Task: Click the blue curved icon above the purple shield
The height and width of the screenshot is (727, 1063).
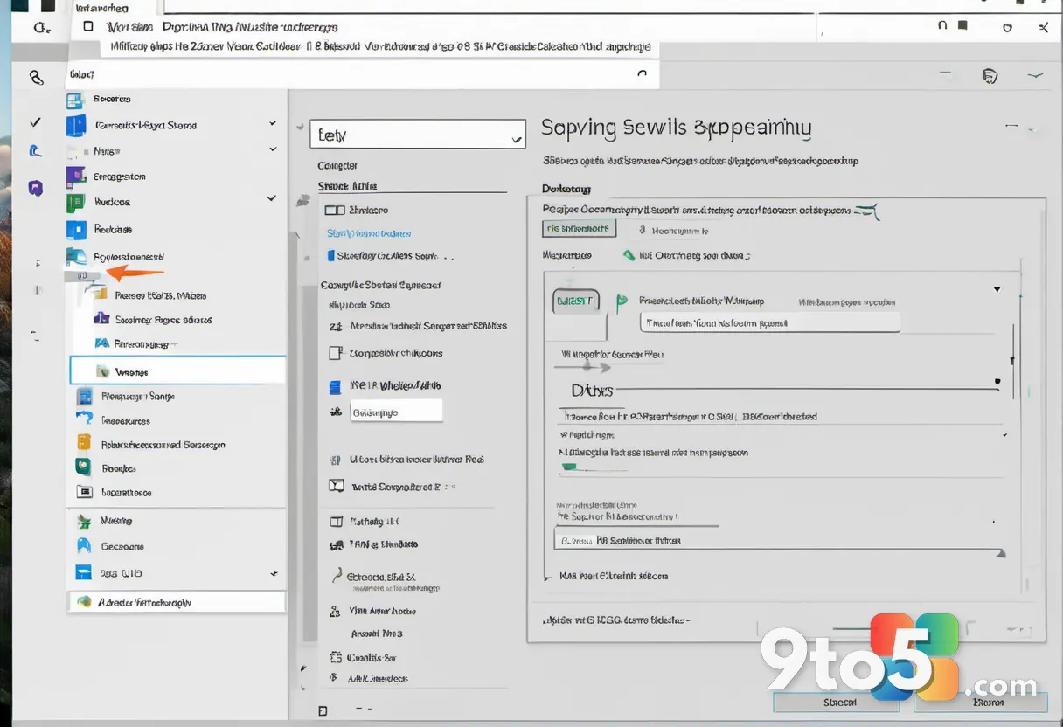Action: click(36, 151)
